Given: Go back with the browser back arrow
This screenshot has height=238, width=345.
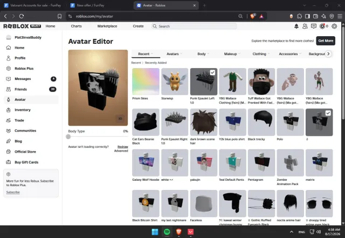Looking at the screenshot, I should pos(5,16).
